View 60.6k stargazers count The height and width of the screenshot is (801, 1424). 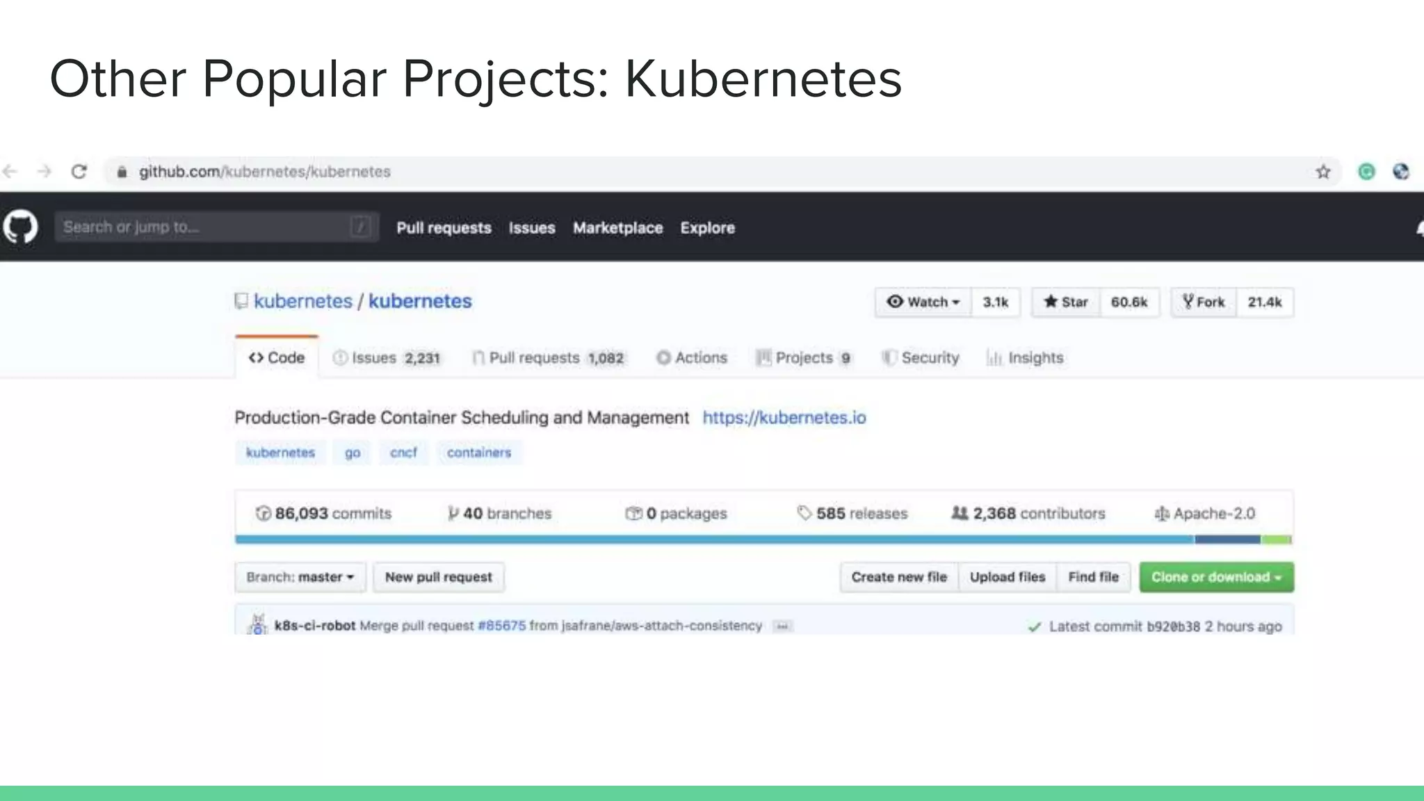pyautogui.click(x=1129, y=302)
